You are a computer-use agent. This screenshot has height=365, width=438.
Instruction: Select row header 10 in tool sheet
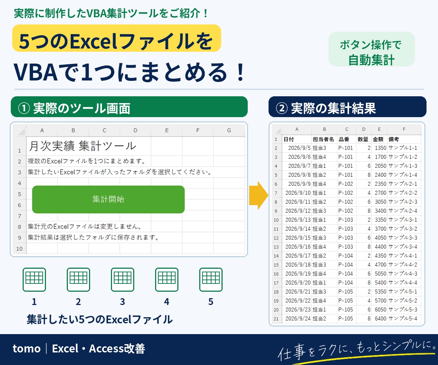point(20,248)
